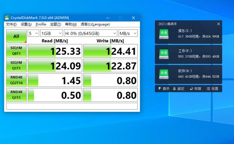The height and width of the screenshot is (144, 234).
Task: Open the test count dropdown showing 5
Action: tap(33, 33)
